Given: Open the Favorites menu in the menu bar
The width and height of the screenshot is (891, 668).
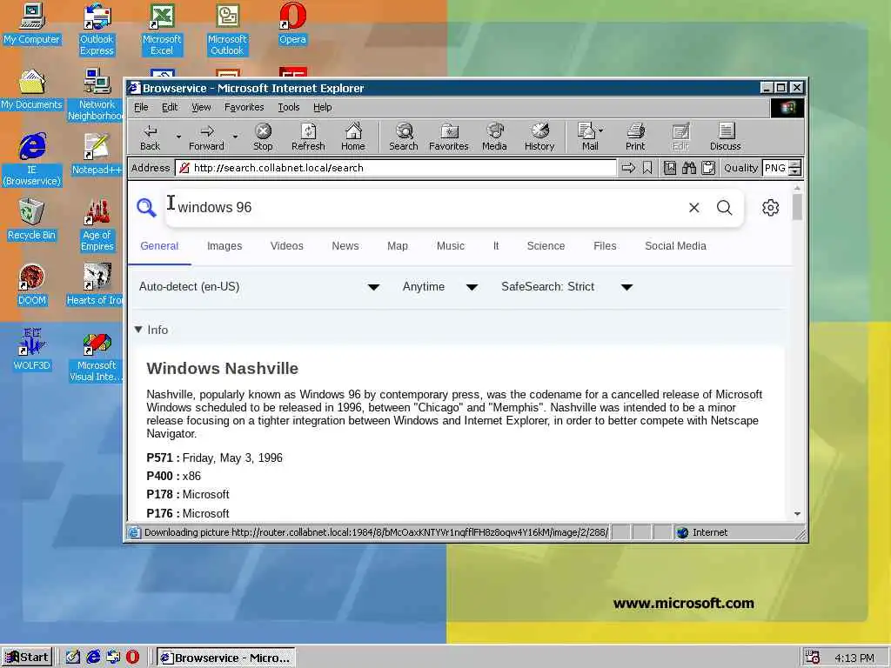Looking at the screenshot, I should coord(244,107).
